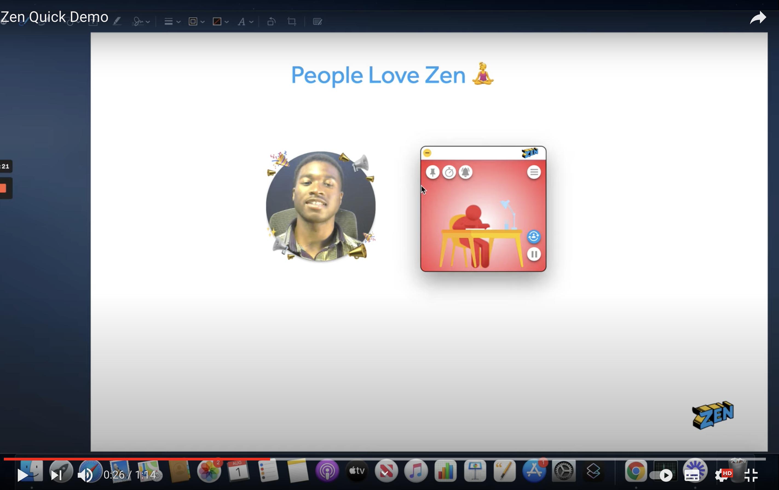Image resolution: width=779 pixels, height=490 pixels.
Task: Open Mail from the Dock
Action: [x=120, y=471]
